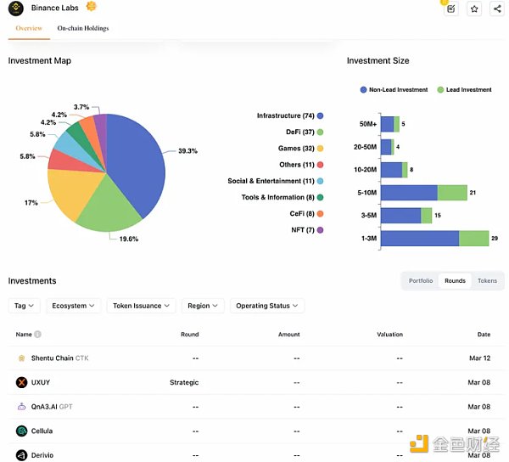This screenshot has height=462, width=509.
Task: Click the info icon next to Name
Action: (38, 335)
